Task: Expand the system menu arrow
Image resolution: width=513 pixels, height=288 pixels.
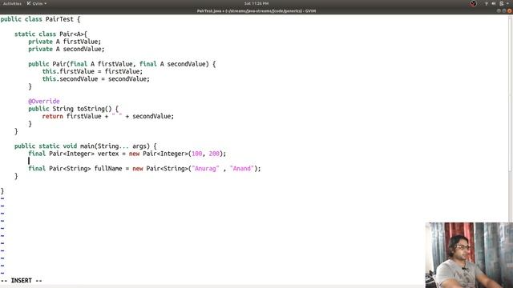Action: tap(507, 3)
